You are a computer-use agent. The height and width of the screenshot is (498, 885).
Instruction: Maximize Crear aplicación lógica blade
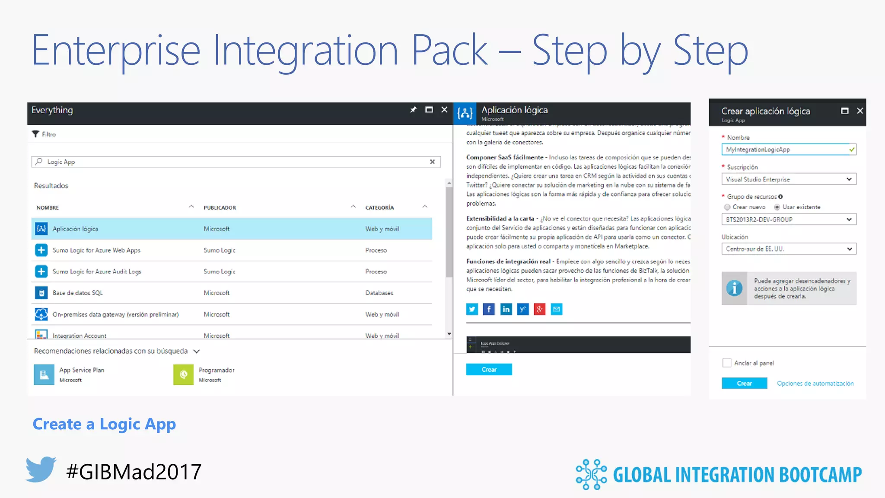844,111
